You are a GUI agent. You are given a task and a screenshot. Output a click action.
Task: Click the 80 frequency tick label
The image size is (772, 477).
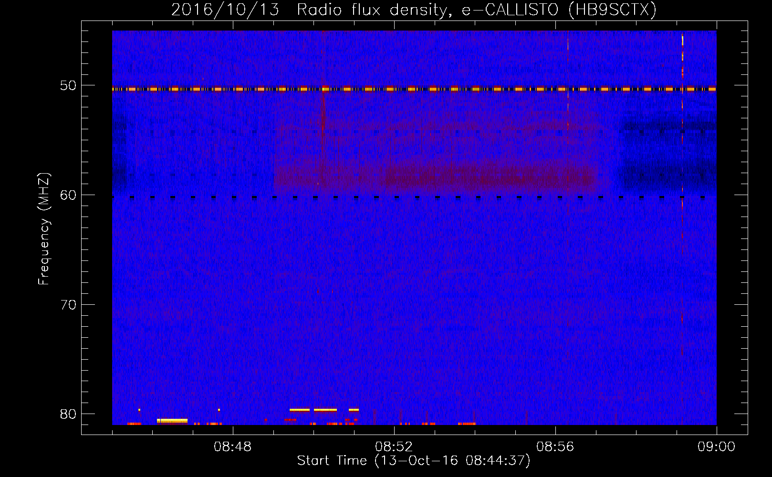68,414
